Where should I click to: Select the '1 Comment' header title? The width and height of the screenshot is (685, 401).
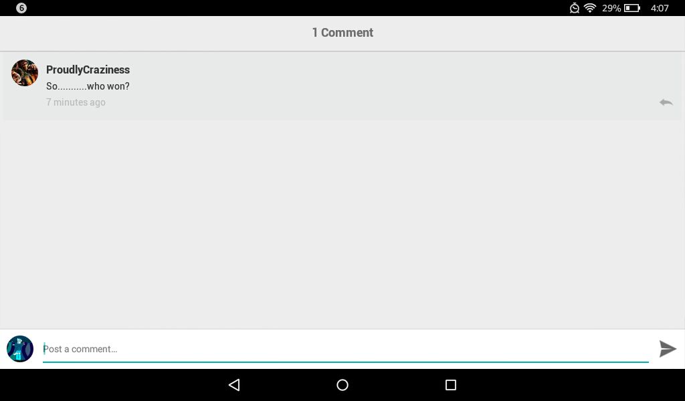pos(342,33)
